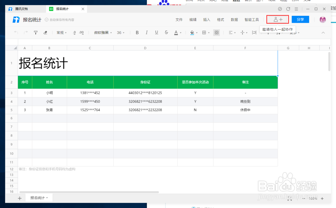Toggle italic formatting
The height and width of the screenshot is (208, 336).
147,32
